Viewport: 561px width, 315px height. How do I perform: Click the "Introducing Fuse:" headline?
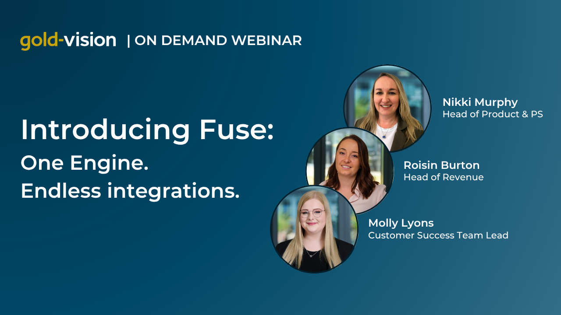point(147,130)
